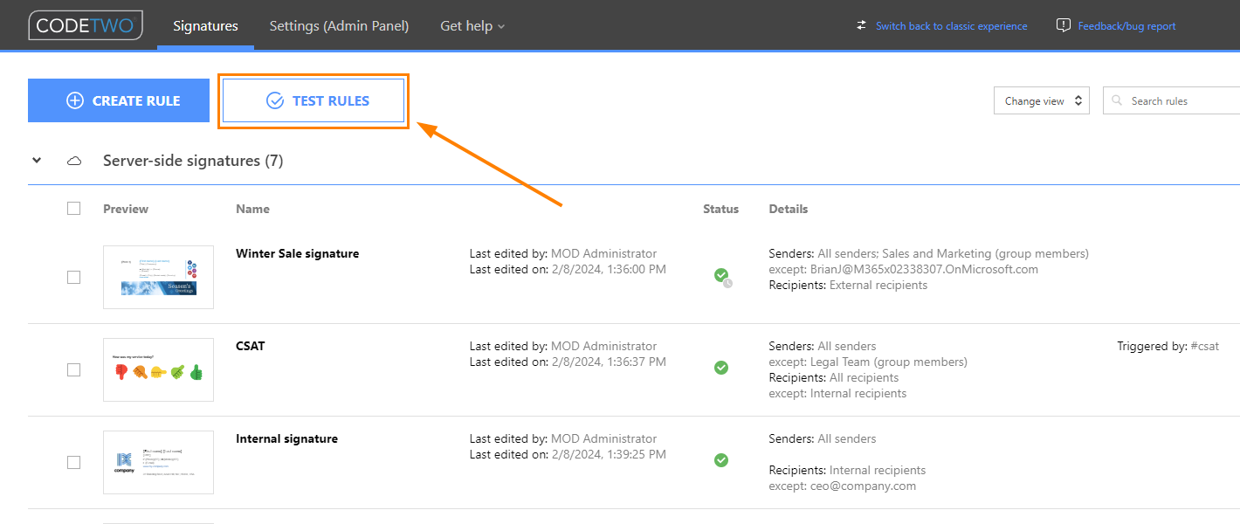This screenshot has width=1240, height=524.
Task: Click the cloud icon beside Server-side signatures
Action: coord(75,161)
